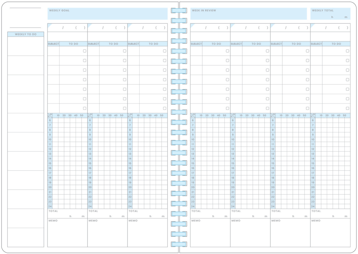Screen dimensions: 358x254
Task: Select the TO DO header in the last day column
Action: [x=336, y=44]
